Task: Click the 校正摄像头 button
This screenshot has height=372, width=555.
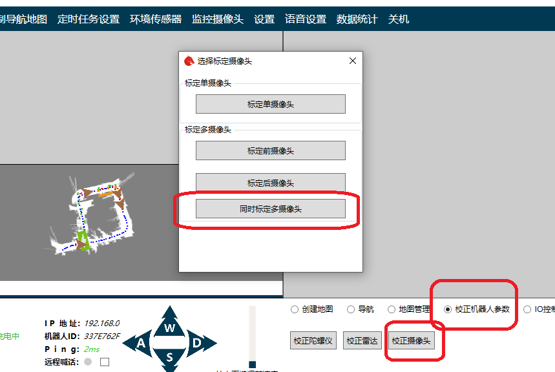Action: coord(410,340)
